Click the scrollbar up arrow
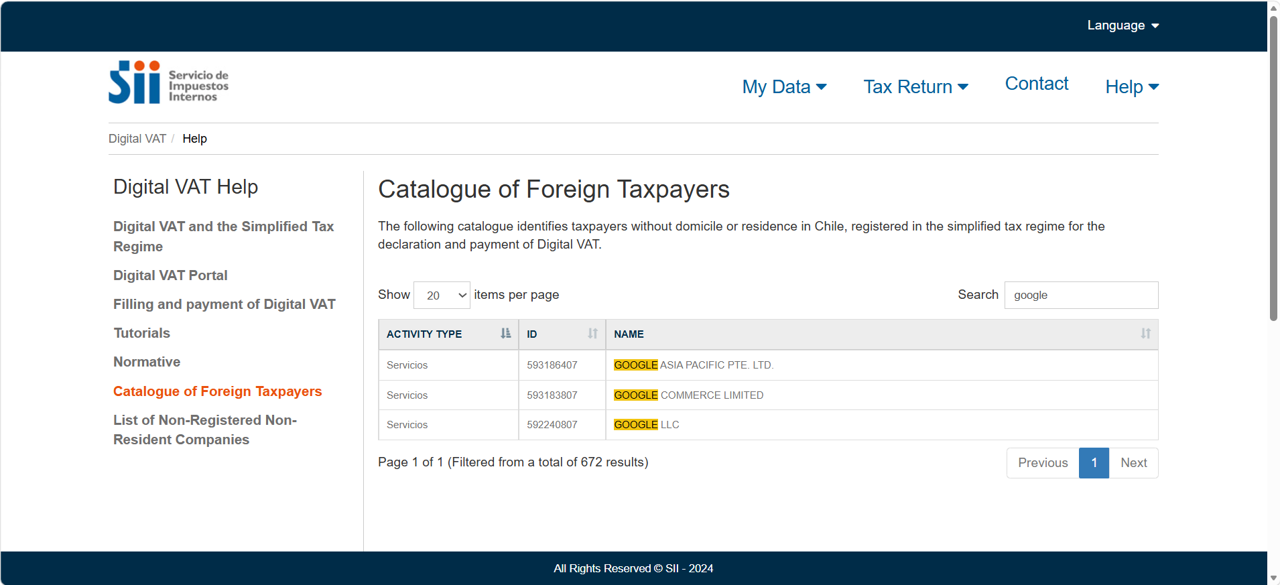Screen dimensions: 1280x585 coord(1273,7)
